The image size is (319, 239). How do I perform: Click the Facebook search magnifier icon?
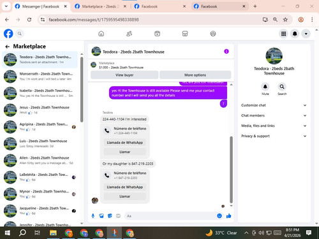[x=20, y=34]
